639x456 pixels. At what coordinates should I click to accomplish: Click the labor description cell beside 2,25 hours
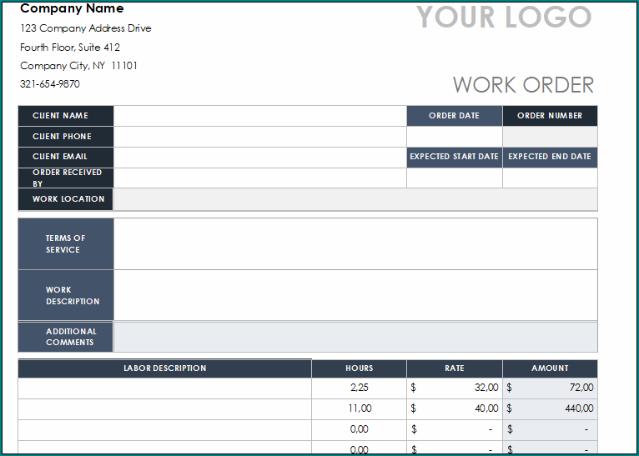164,388
